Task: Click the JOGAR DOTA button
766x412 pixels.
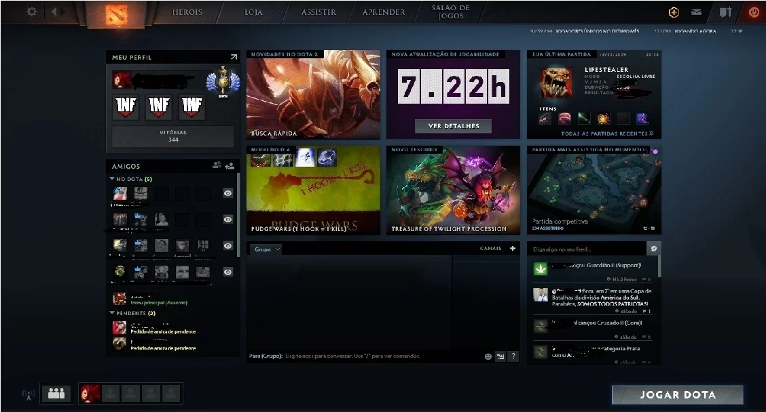Action: coord(678,395)
